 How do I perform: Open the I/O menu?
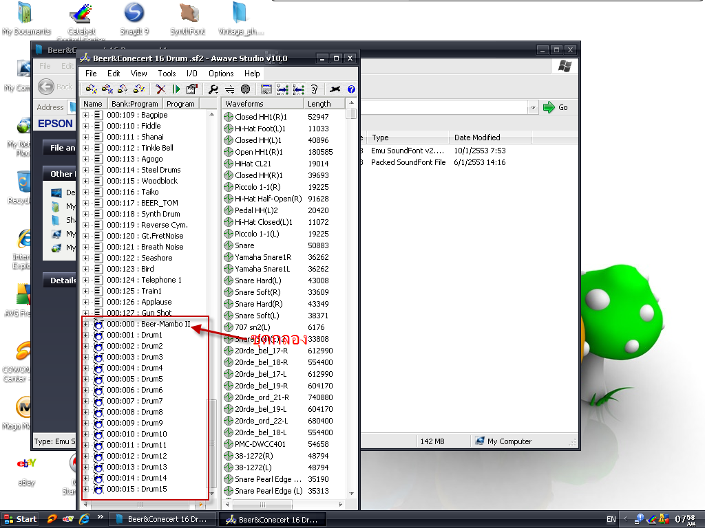[x=192, y=73]
